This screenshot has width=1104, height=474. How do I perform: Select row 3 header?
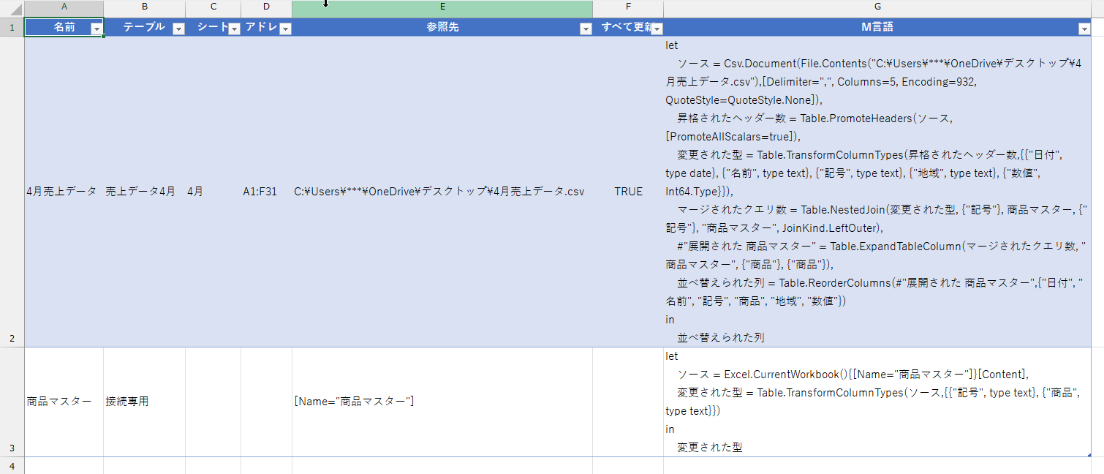point(12,402)
